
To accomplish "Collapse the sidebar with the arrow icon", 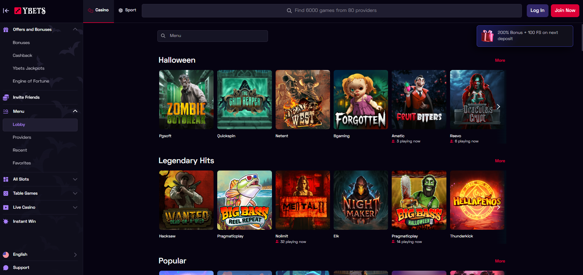I will (x=6, y=11).
